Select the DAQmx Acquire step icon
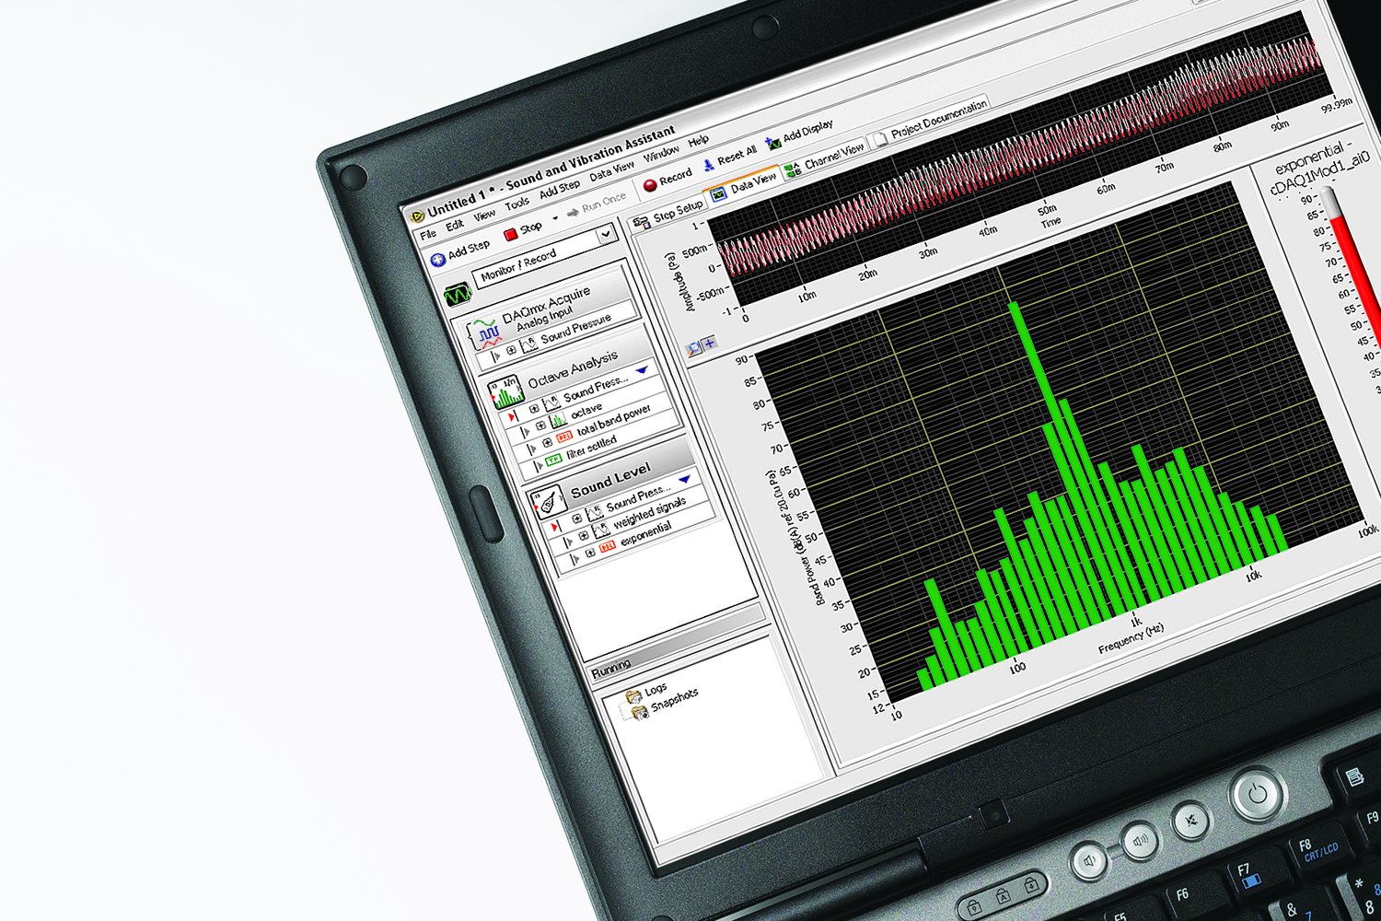Viewport: 1381px width, 921px height. pyautogui.click(x=484, y=333)
